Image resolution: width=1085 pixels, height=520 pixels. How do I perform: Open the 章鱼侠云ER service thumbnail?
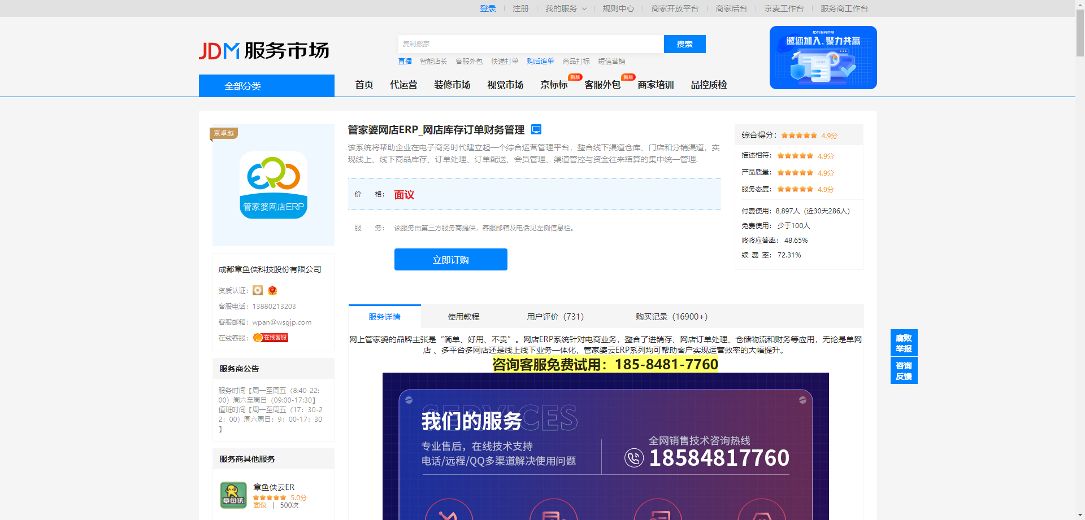pyautogui.click(x=233, y=495)
